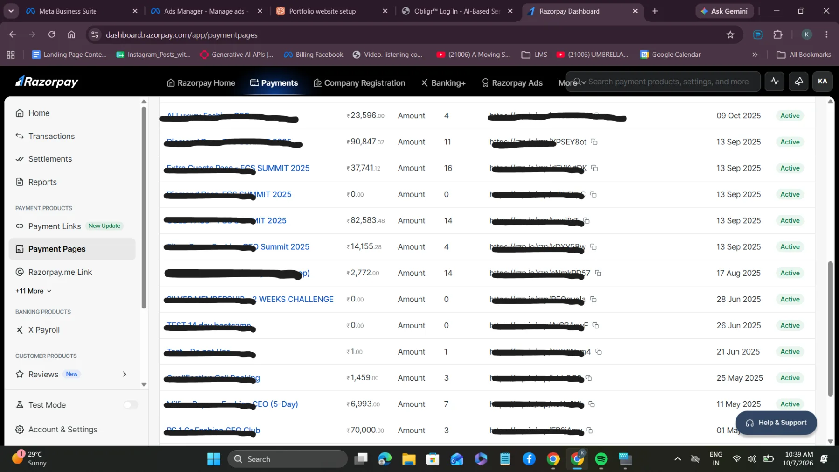Expand Reviews chevron arrow
The width and height of the screenshot is (839, 472).
tap(124, 374)
